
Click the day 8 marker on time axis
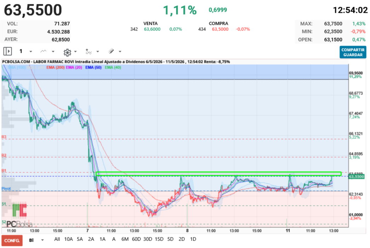(187, 231)
